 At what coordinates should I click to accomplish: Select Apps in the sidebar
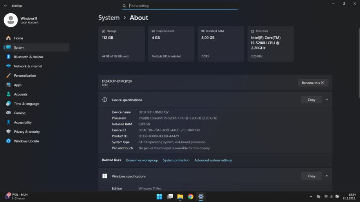point(18,85)
